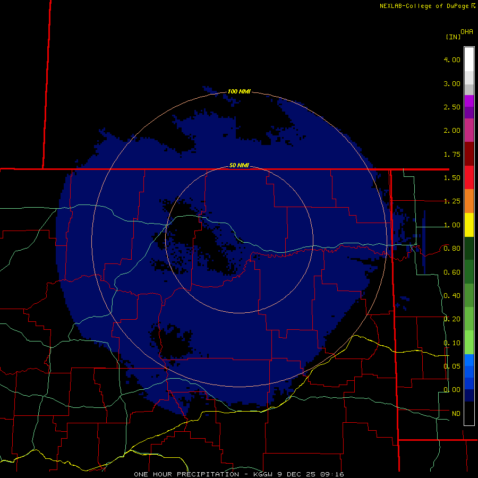Click the 3.00 legend value
478x478 pixels.
pos(452,83)
